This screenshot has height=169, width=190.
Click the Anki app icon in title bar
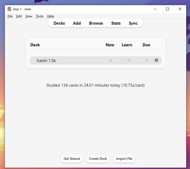pos(9,9)
